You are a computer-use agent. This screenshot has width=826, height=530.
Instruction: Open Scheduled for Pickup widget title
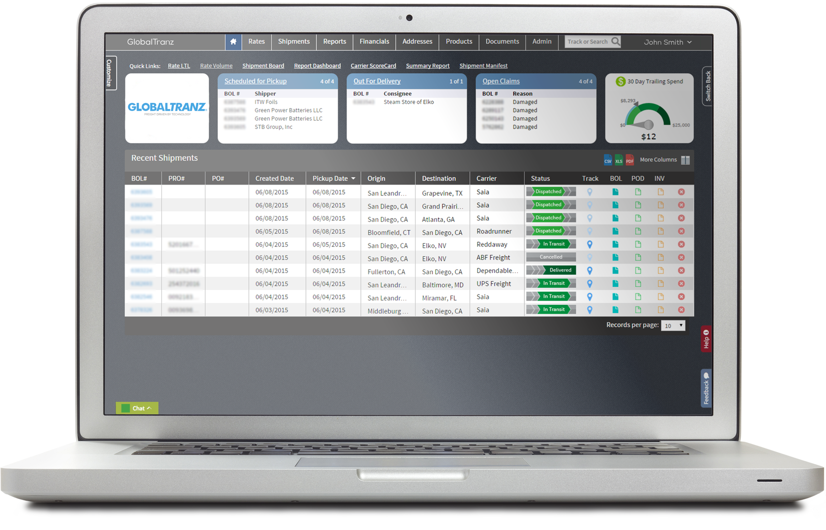255,81
